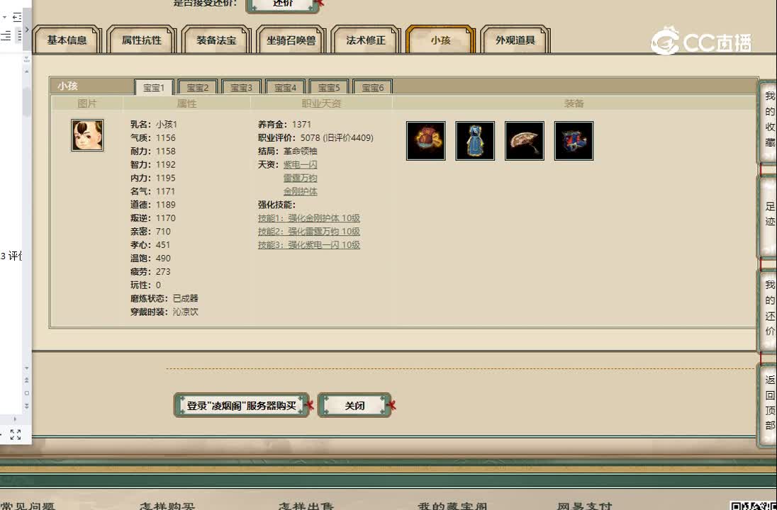Click the 还价 button at the top
Viewport: 777px width, 510px height.
pos(283,4)
